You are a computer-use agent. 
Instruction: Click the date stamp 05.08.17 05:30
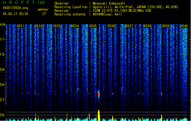[x=15, y=14]
